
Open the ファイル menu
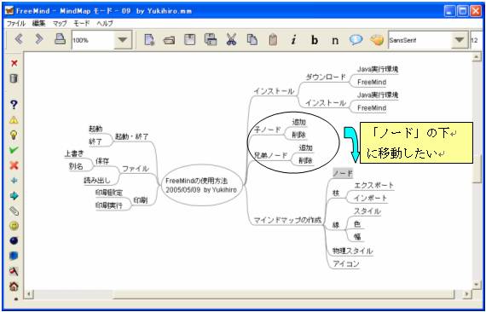(16, 24)
